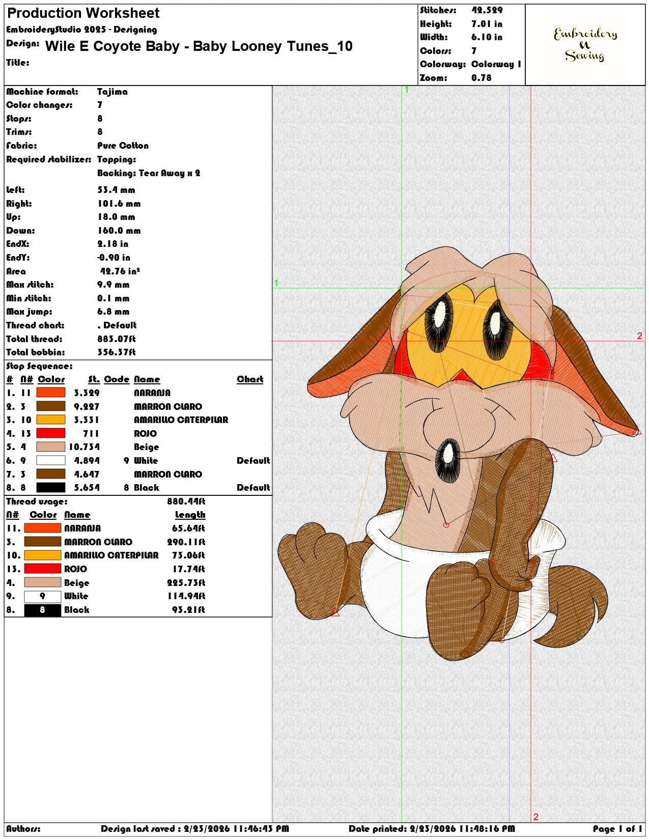Click the Embroidery N Sewing logo

point(585,44)
